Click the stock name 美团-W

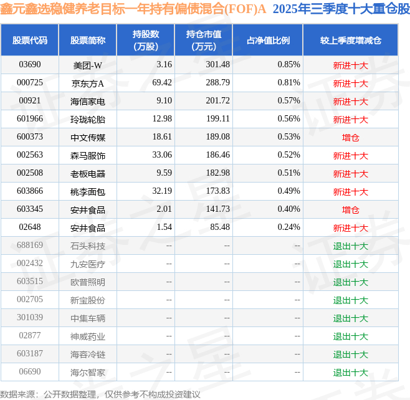(88, 65)
